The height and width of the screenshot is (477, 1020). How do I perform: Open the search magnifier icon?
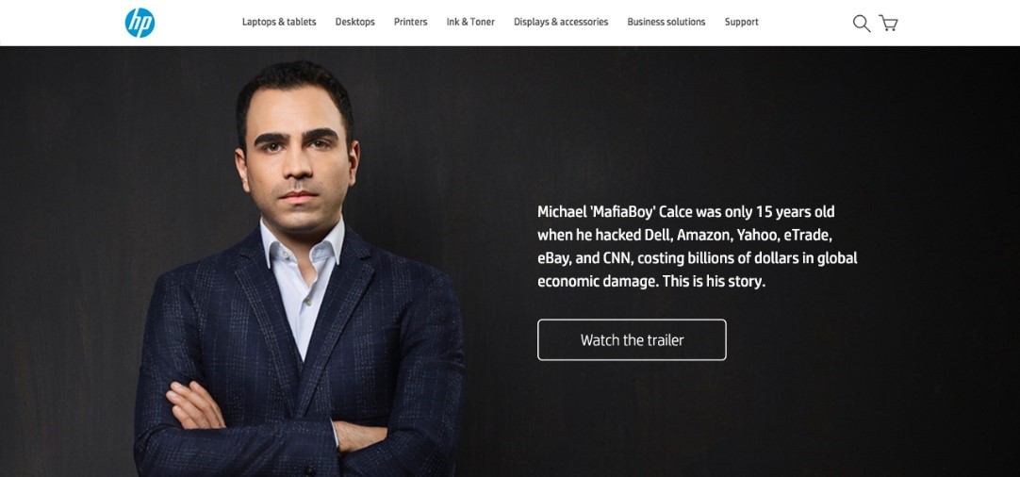point(862,24)
